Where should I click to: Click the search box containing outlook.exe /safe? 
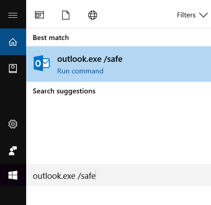(118, 175)
